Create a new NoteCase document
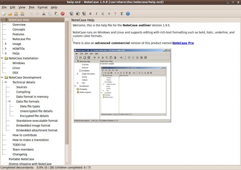This screenshot has width=241, height=170. point(4,13)
